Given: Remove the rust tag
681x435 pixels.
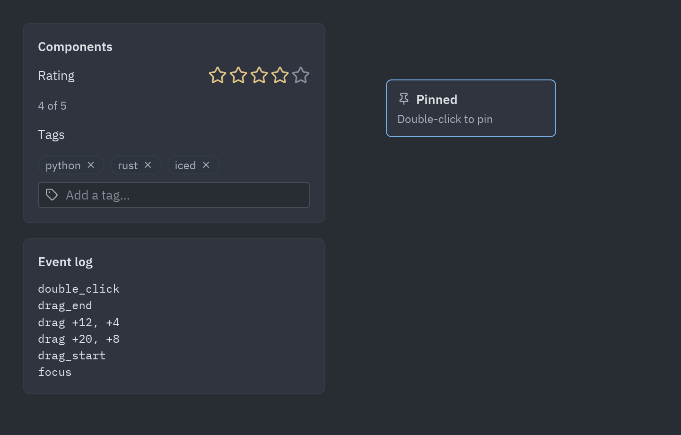Looking at the screenshot, I should point(148,165).
